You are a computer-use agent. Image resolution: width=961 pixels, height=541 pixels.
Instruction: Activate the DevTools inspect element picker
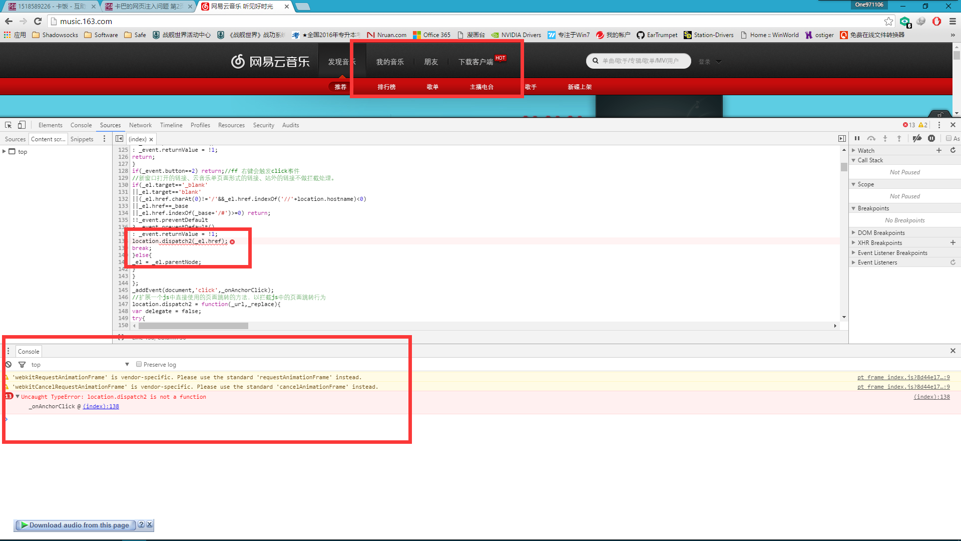pos(9,125)
